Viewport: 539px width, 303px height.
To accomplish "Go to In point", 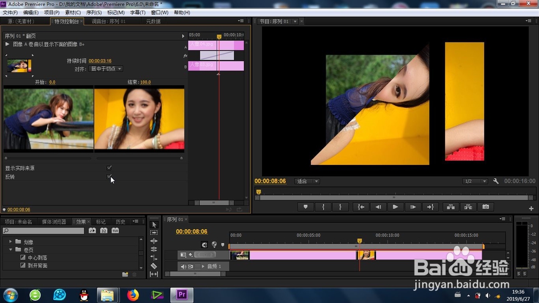I will 361,206.
